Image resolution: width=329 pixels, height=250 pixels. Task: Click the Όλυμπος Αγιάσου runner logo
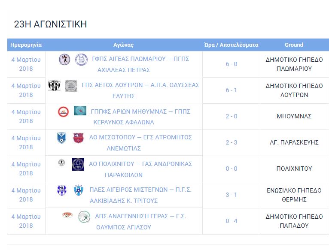pos(84,217)
